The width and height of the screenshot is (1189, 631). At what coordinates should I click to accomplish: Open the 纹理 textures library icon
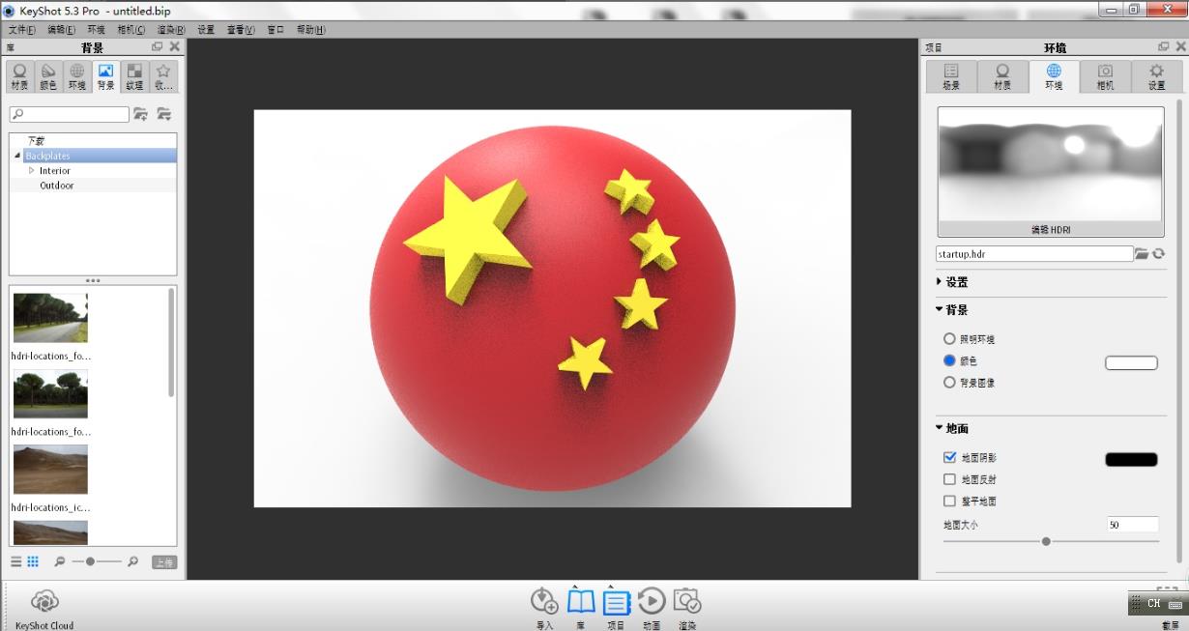pyautogui.click(x=133, y=75)
